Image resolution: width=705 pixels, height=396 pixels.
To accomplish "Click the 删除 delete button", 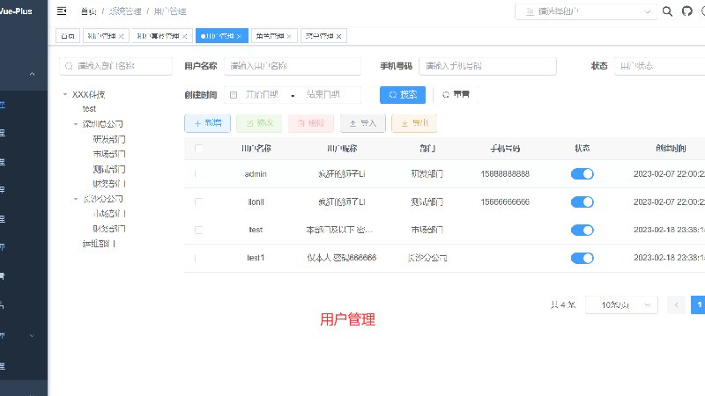I will coord(311,123).
